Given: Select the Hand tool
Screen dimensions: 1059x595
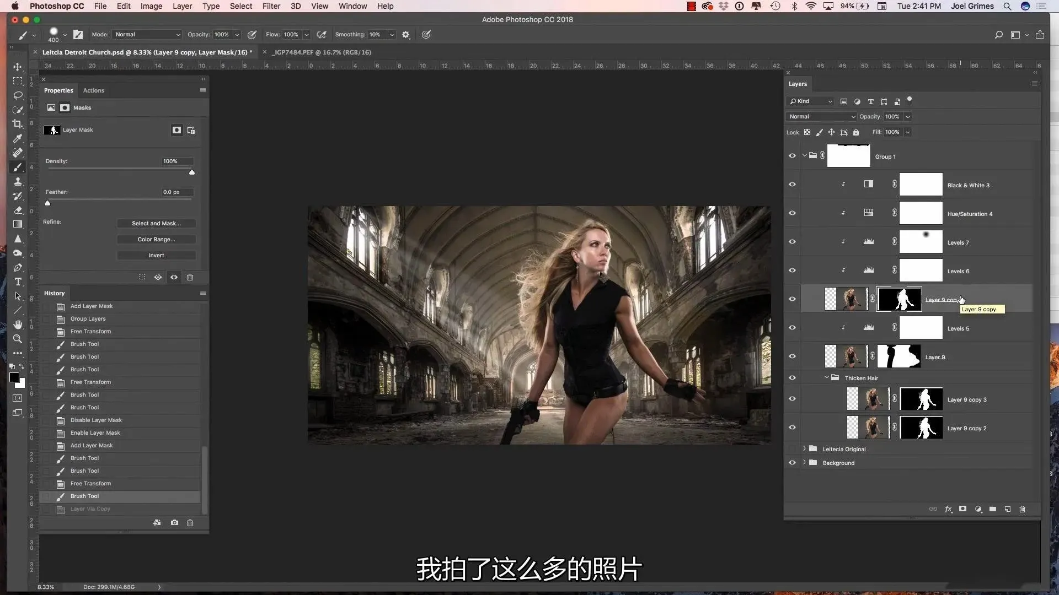Looking at the screenshot, I should tap(18, 324).
